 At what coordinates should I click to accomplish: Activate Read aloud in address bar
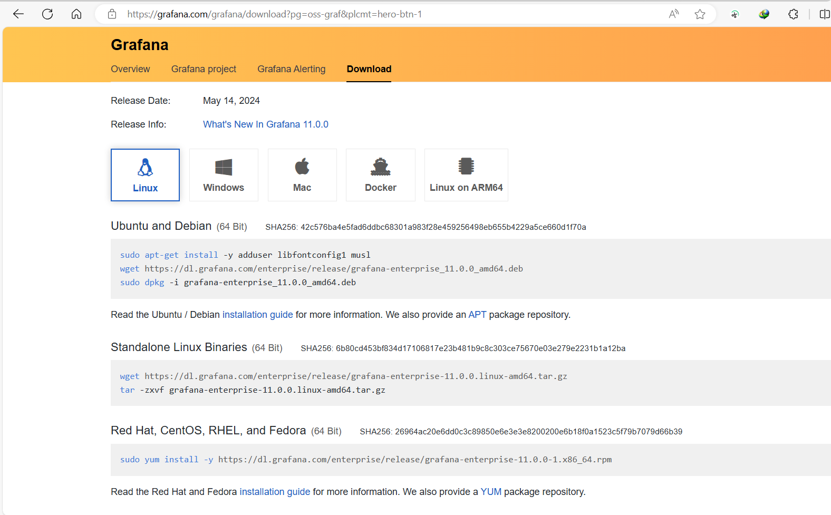click(674, 14)
